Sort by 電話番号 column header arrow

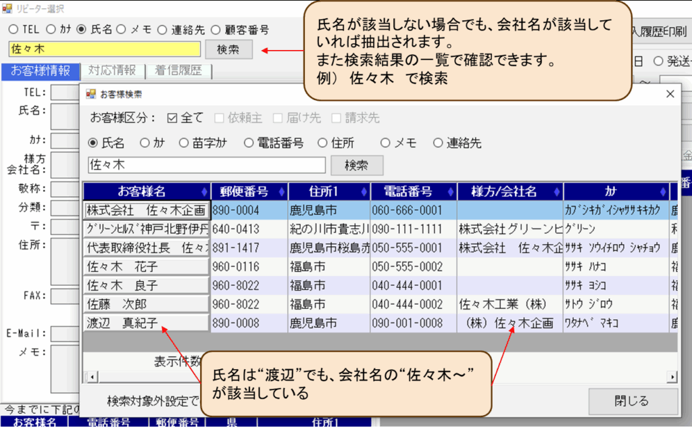(451, 192)
